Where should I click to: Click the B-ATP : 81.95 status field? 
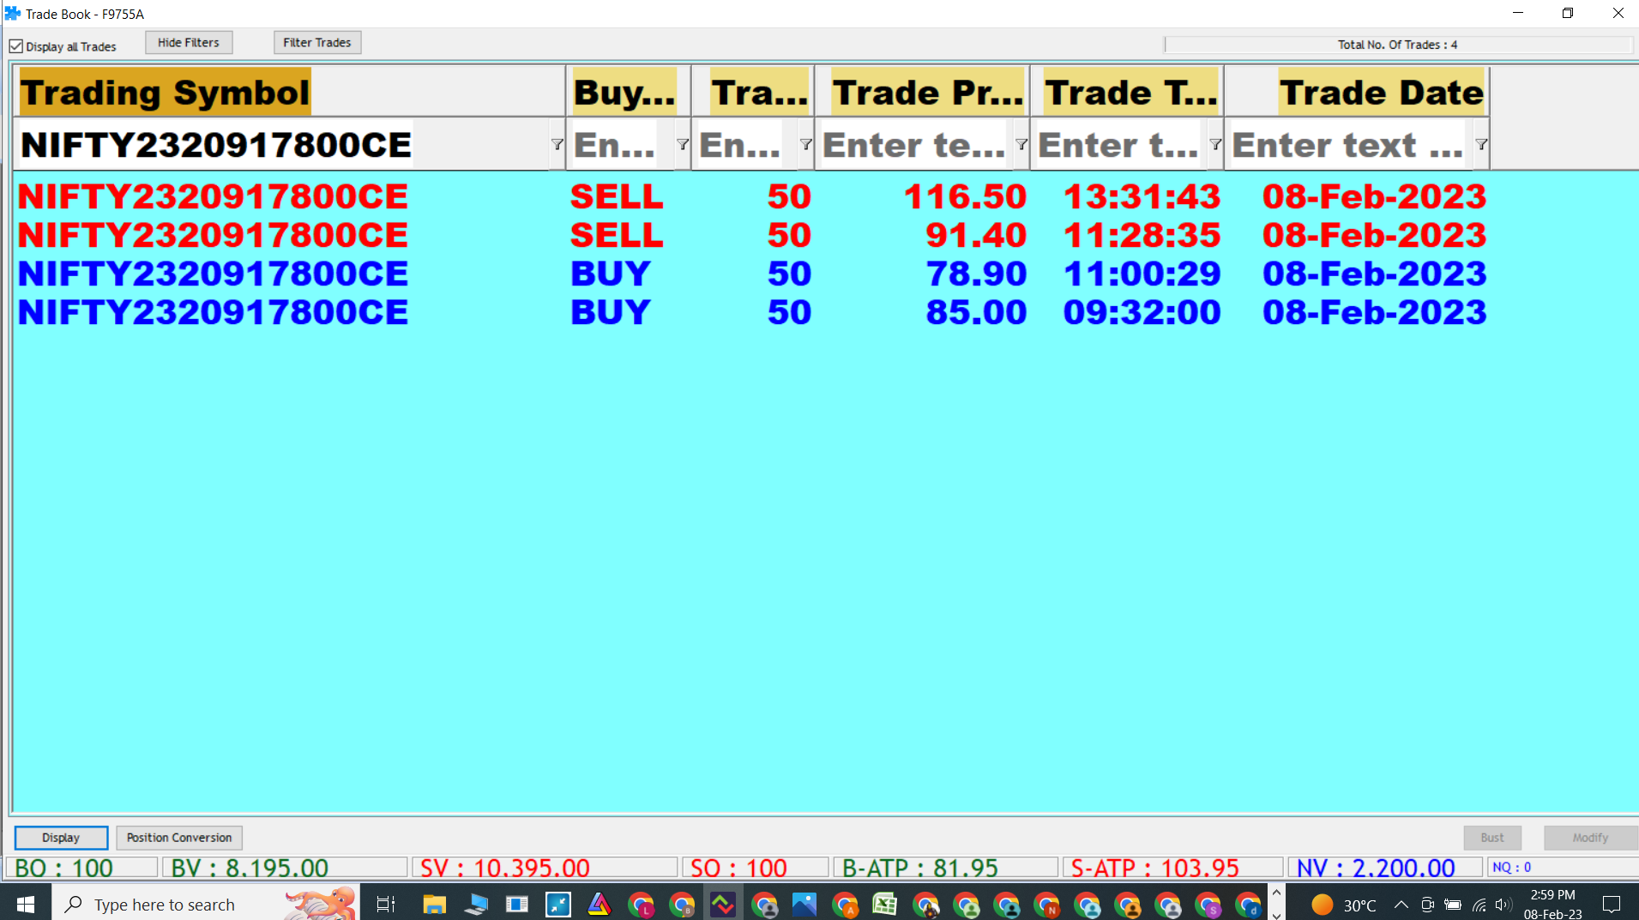(x=946, y=868)
